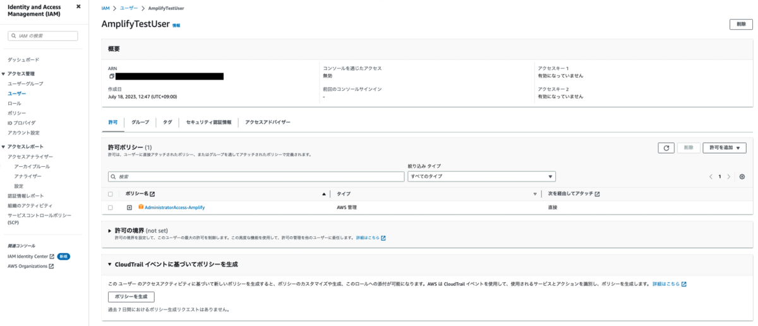Switch to the 許可 tab
Viewport: 758px width, 326px height.
(x=113, y=122)
